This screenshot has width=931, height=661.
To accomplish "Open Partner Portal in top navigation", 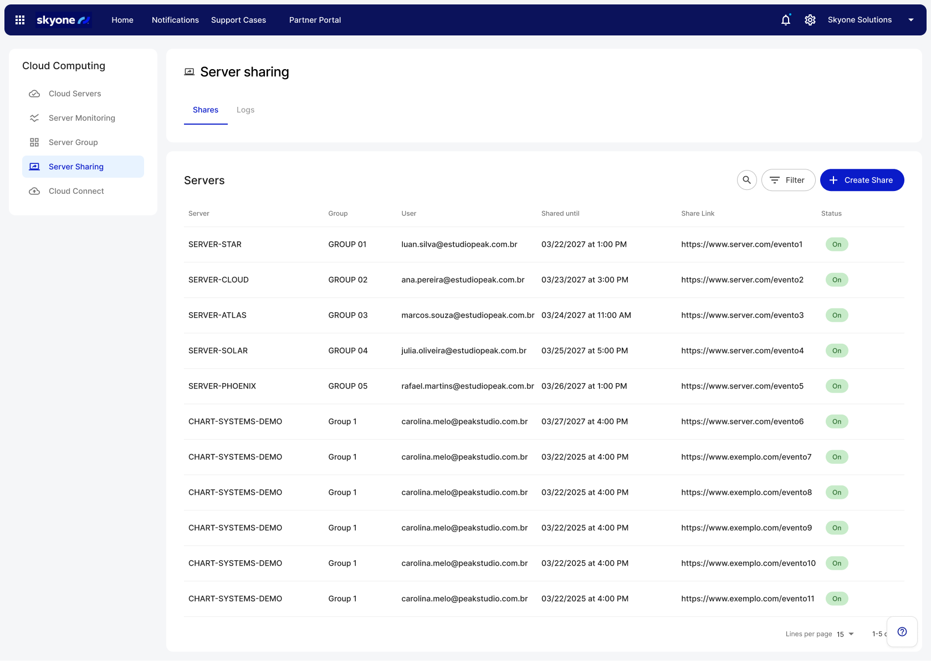I will (x=315, y=20).
